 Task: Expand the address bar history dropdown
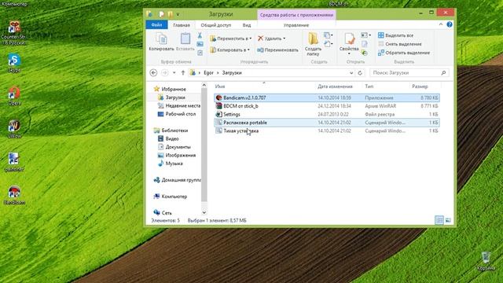[351, 73]
